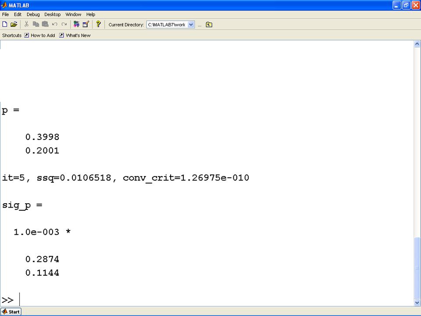Click the How to Add shortcut

click(x=40, y=36)
